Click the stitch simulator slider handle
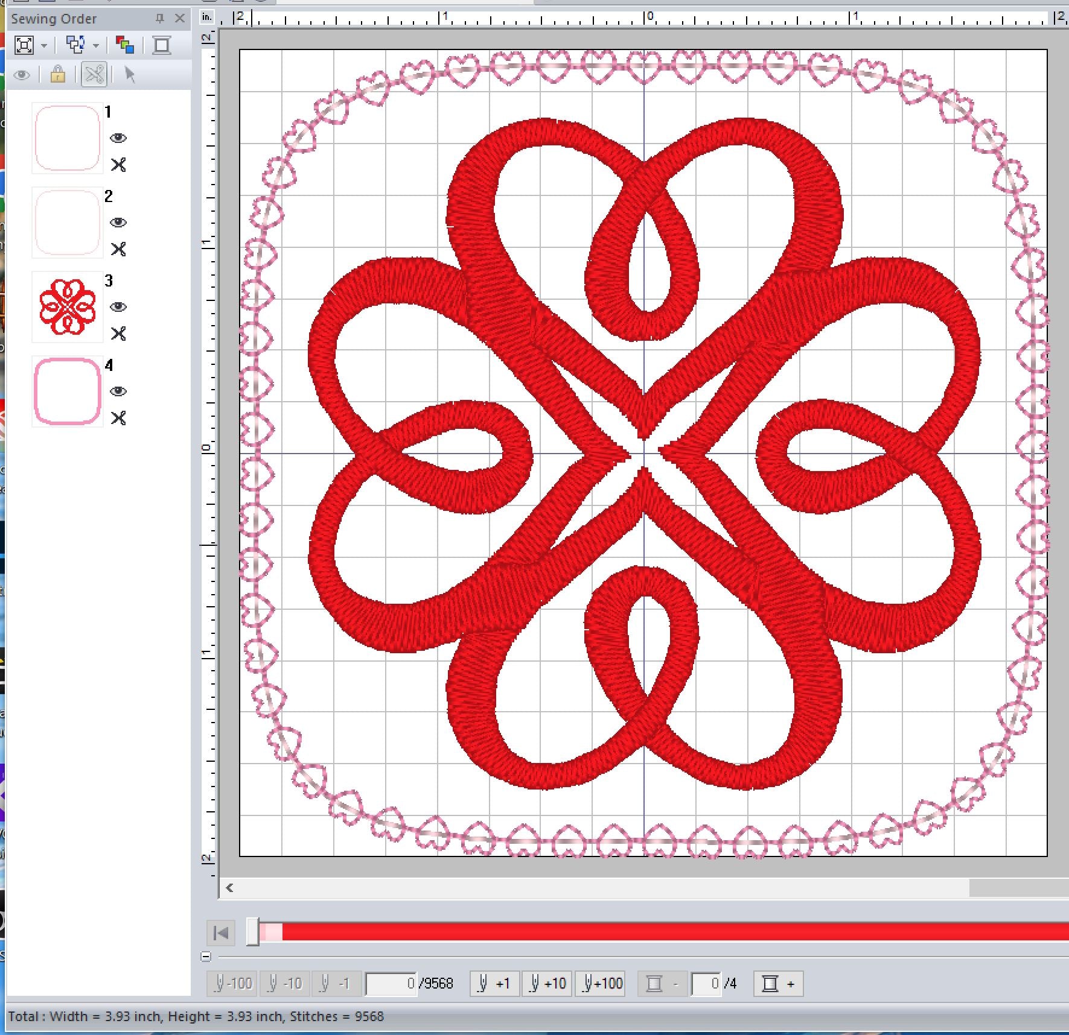Screen dimensions: 1069x1035 pos(253,932)
